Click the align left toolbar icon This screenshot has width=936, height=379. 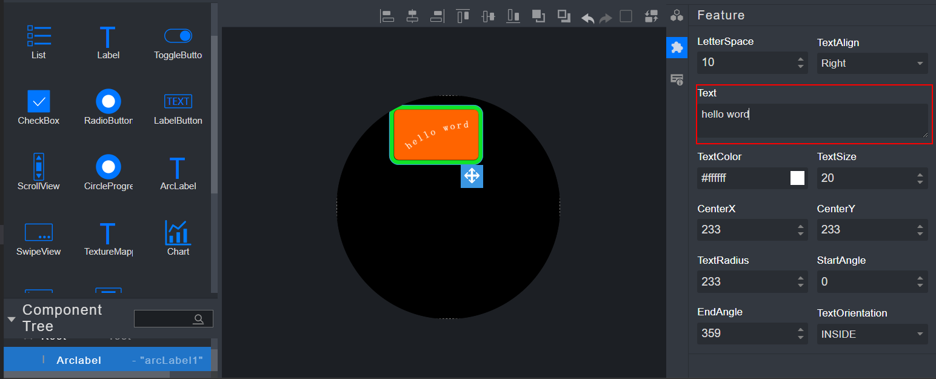(x=387, y=16)
